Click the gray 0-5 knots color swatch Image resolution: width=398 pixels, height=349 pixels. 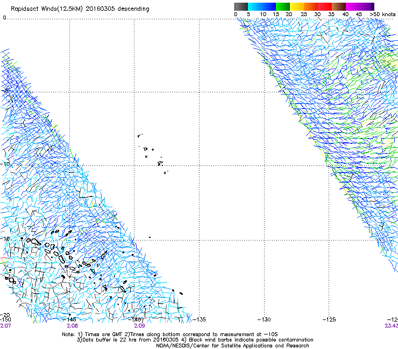tap(241, 6)
